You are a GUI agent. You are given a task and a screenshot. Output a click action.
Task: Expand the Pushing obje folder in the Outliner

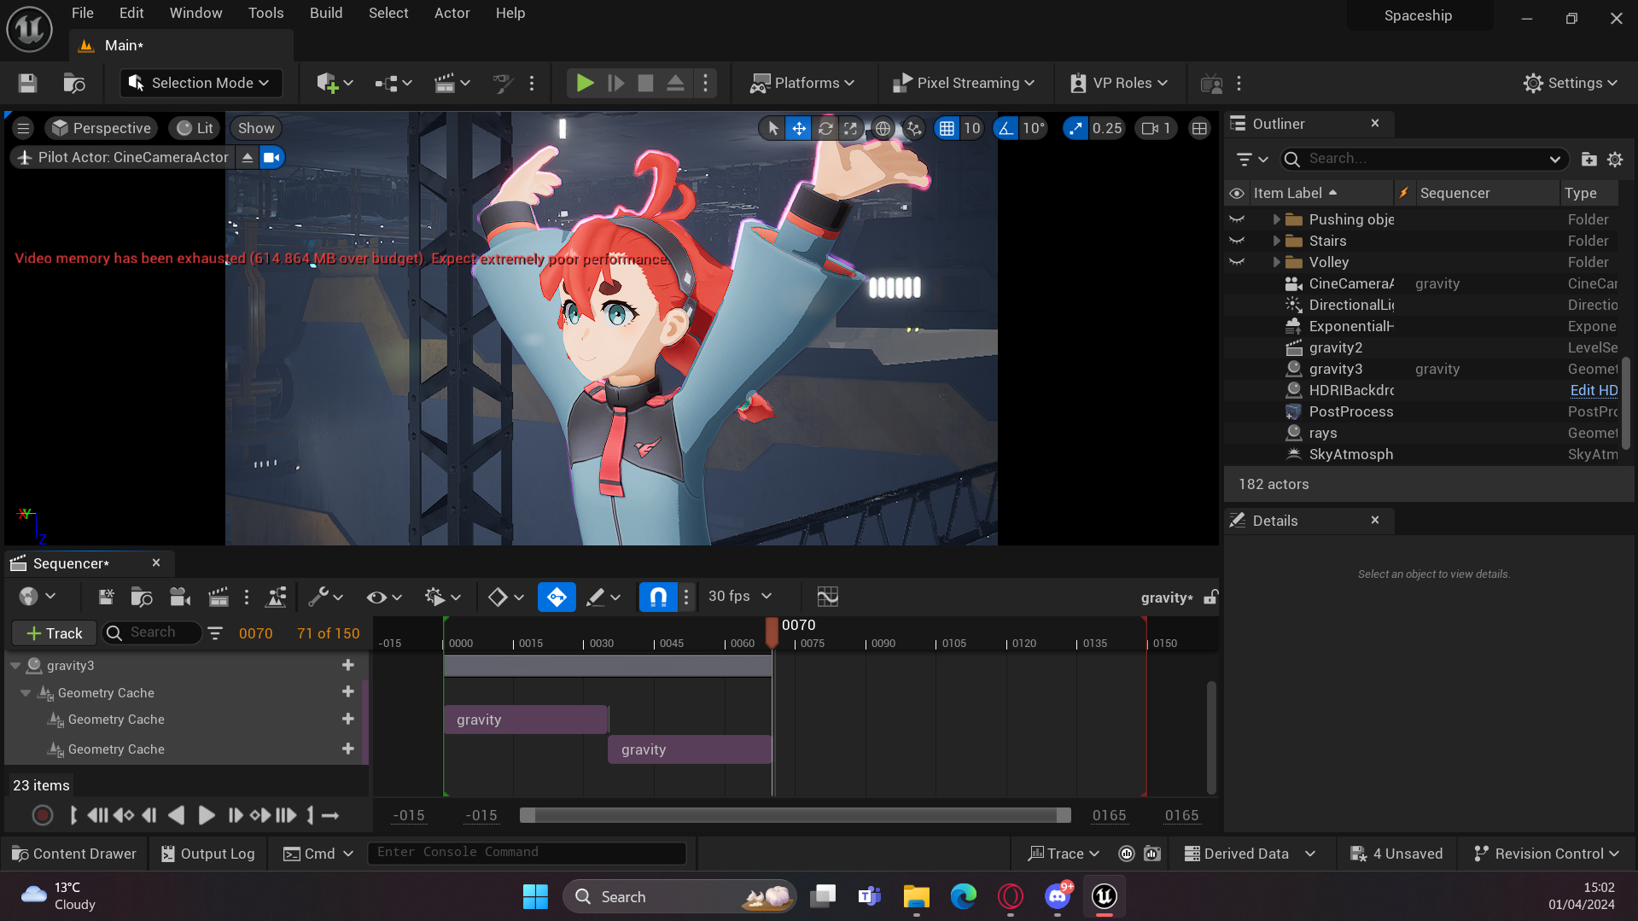point(1276,219)
